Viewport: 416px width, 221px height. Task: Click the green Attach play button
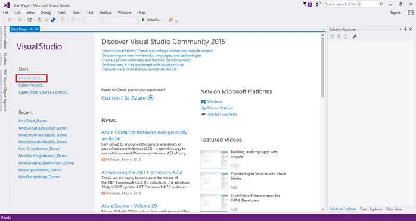coord(143,20)
